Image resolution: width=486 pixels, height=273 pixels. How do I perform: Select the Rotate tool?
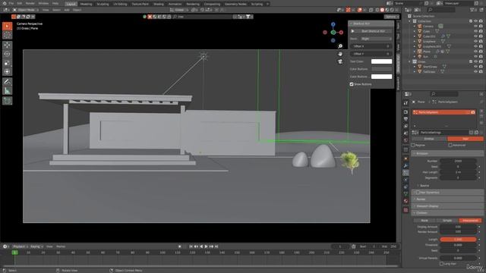point(7,54)
